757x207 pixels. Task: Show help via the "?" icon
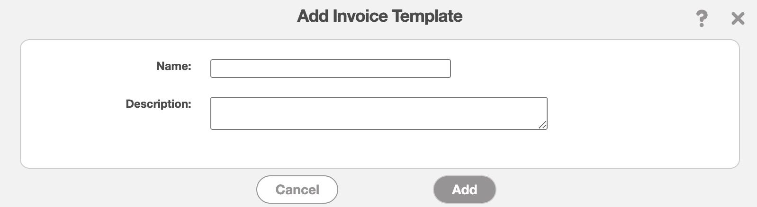pos(702,18)
